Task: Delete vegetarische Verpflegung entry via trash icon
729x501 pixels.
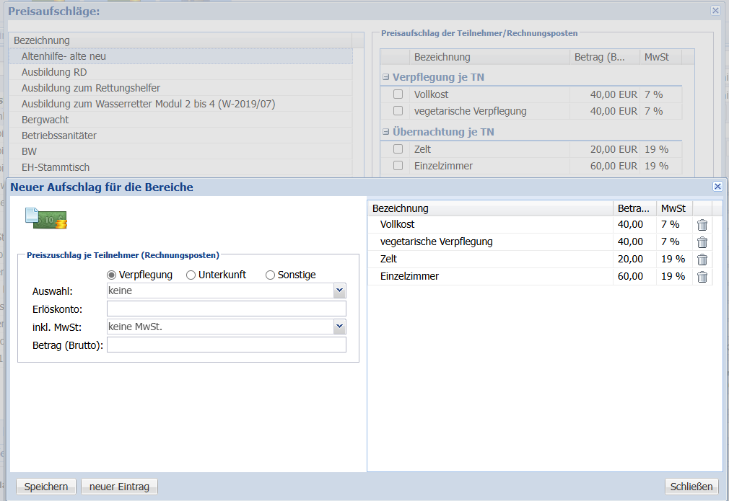Action: [702, 242]
